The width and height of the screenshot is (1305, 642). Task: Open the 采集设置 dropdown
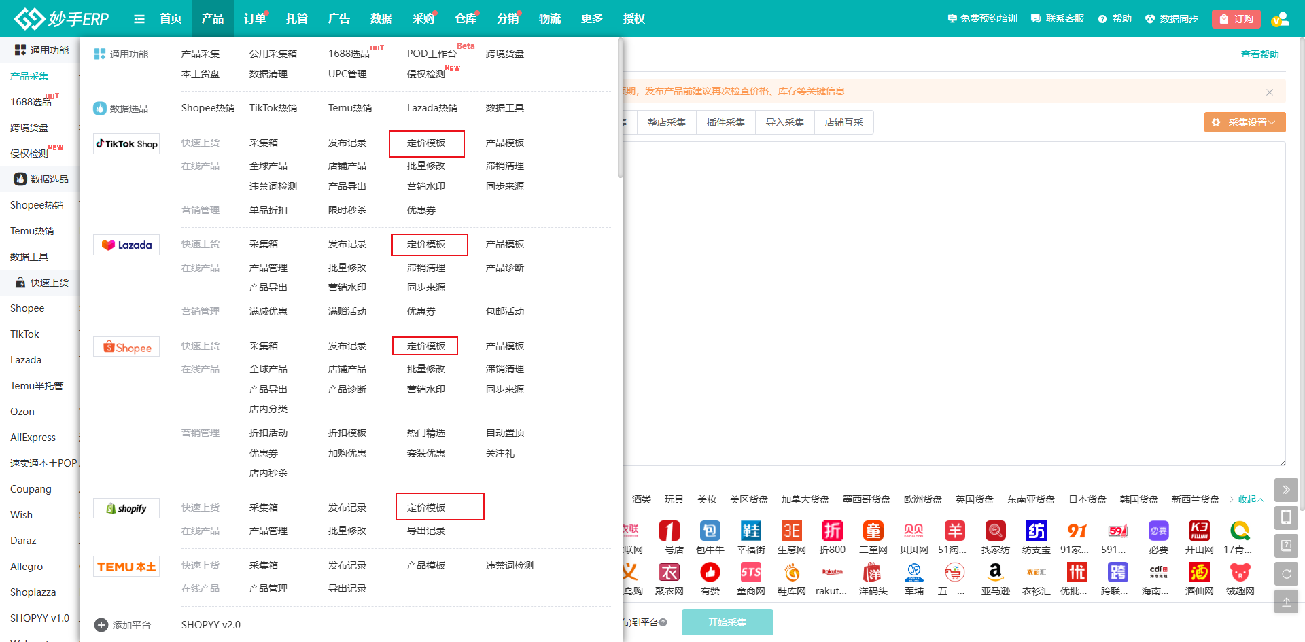click(1245, 122)
